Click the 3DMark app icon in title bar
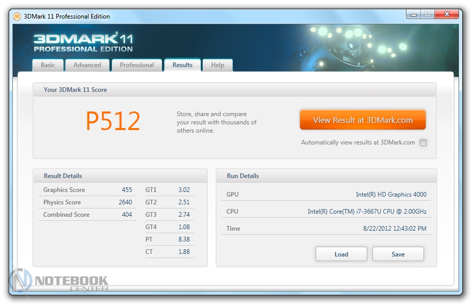This screenshot has height=305, width=473. [17, 16]
